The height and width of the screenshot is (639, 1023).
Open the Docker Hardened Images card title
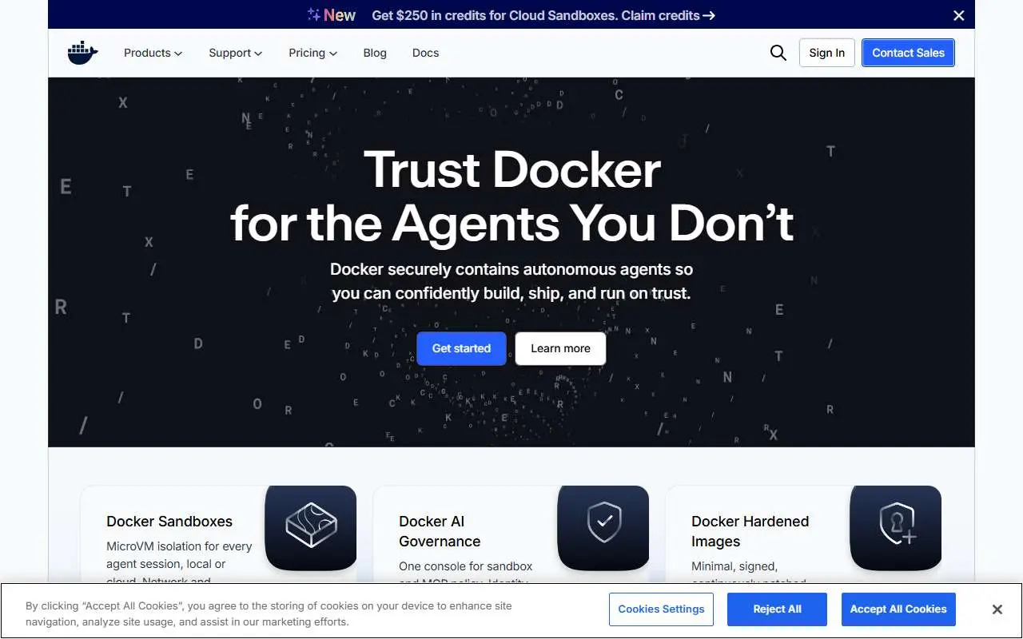click(x=750, y=531)
